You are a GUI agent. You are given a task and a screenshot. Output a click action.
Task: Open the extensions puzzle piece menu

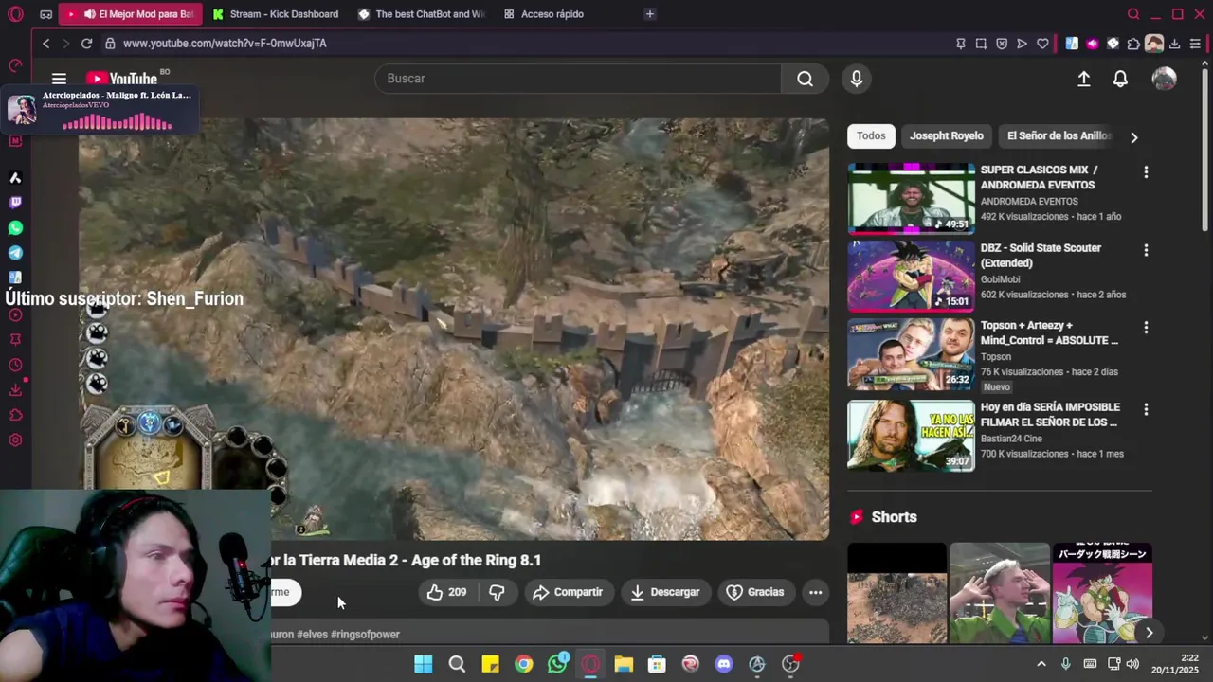coord(1133,44)
